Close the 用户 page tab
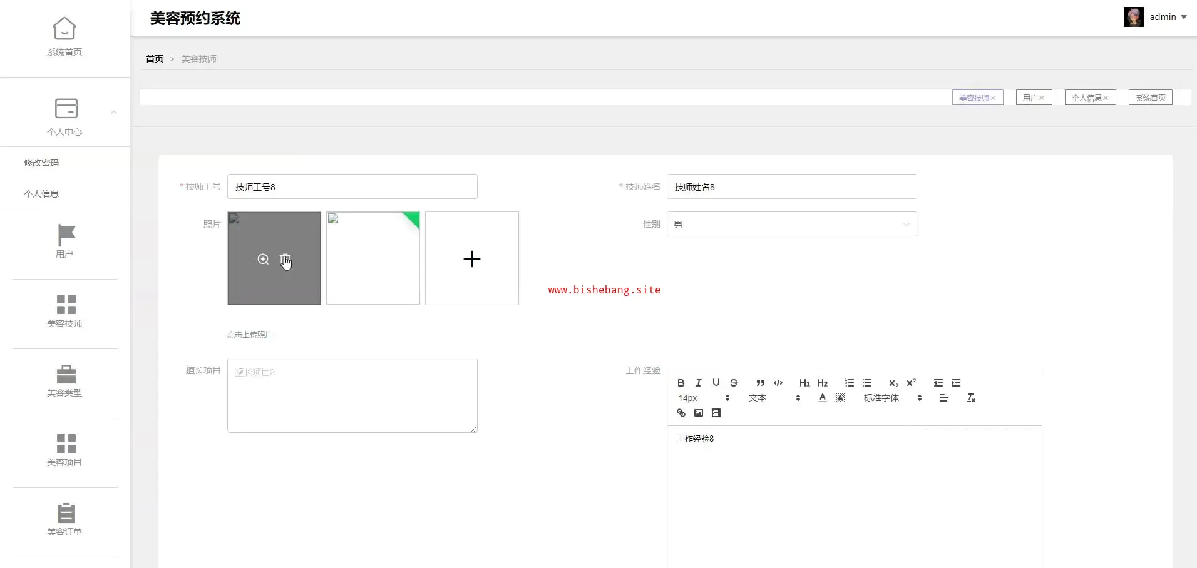 (1042, 98)
